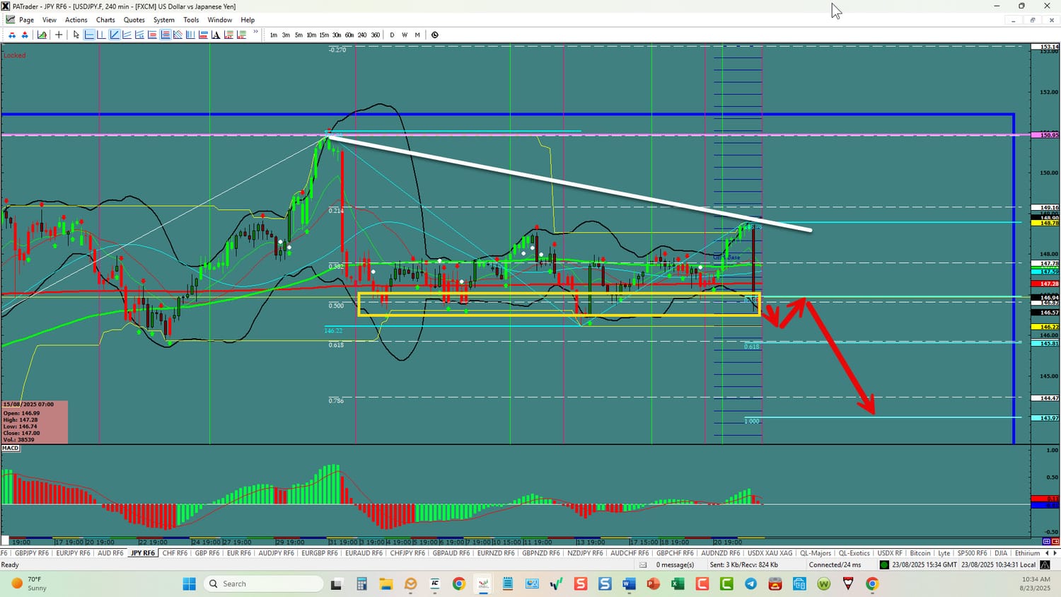Switch to the SP500 RF6 tab
Screen dimensions: 1061x597
point(972,553)
